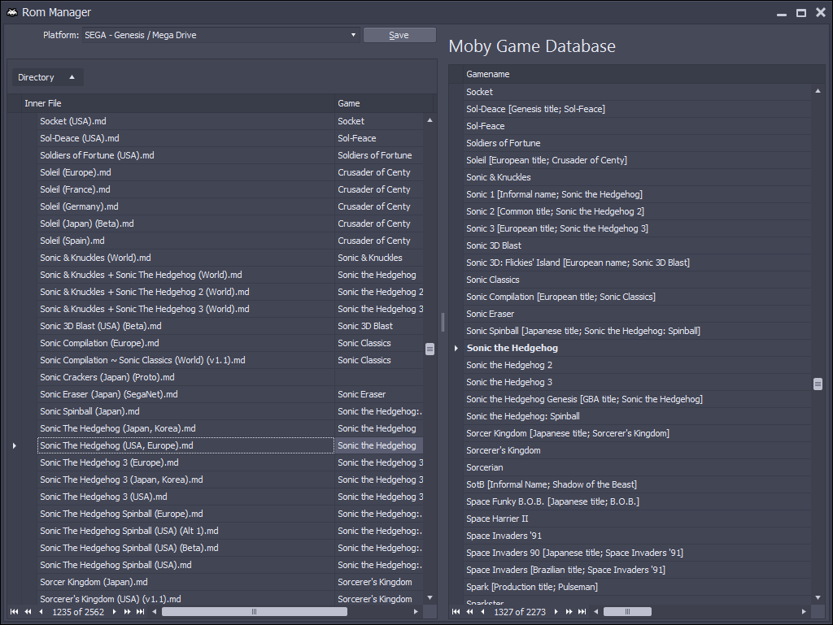Click the ROM list horizontal scrollbar thumb
The height and width of the screenshot is (625, 833).
[254, 611]
